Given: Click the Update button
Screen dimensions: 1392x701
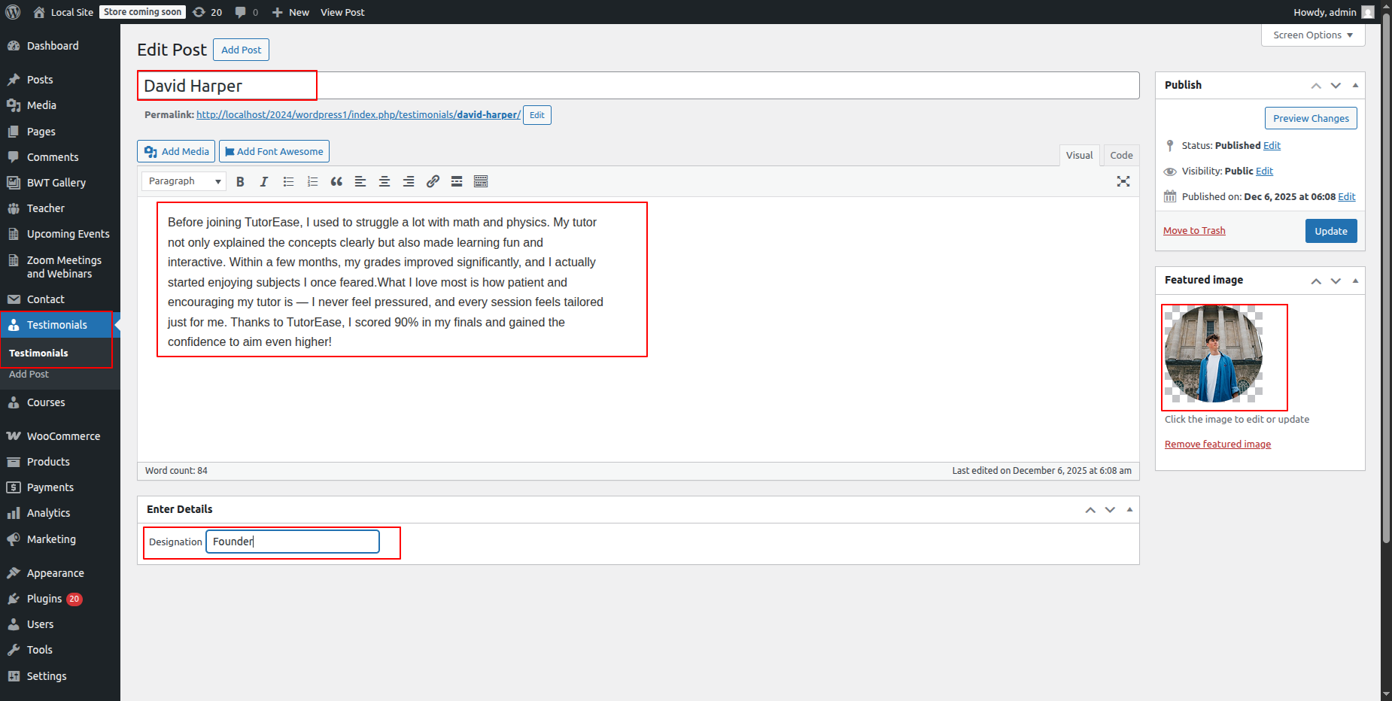Looking at the screenshot, I should click(x=1330, y=231).
